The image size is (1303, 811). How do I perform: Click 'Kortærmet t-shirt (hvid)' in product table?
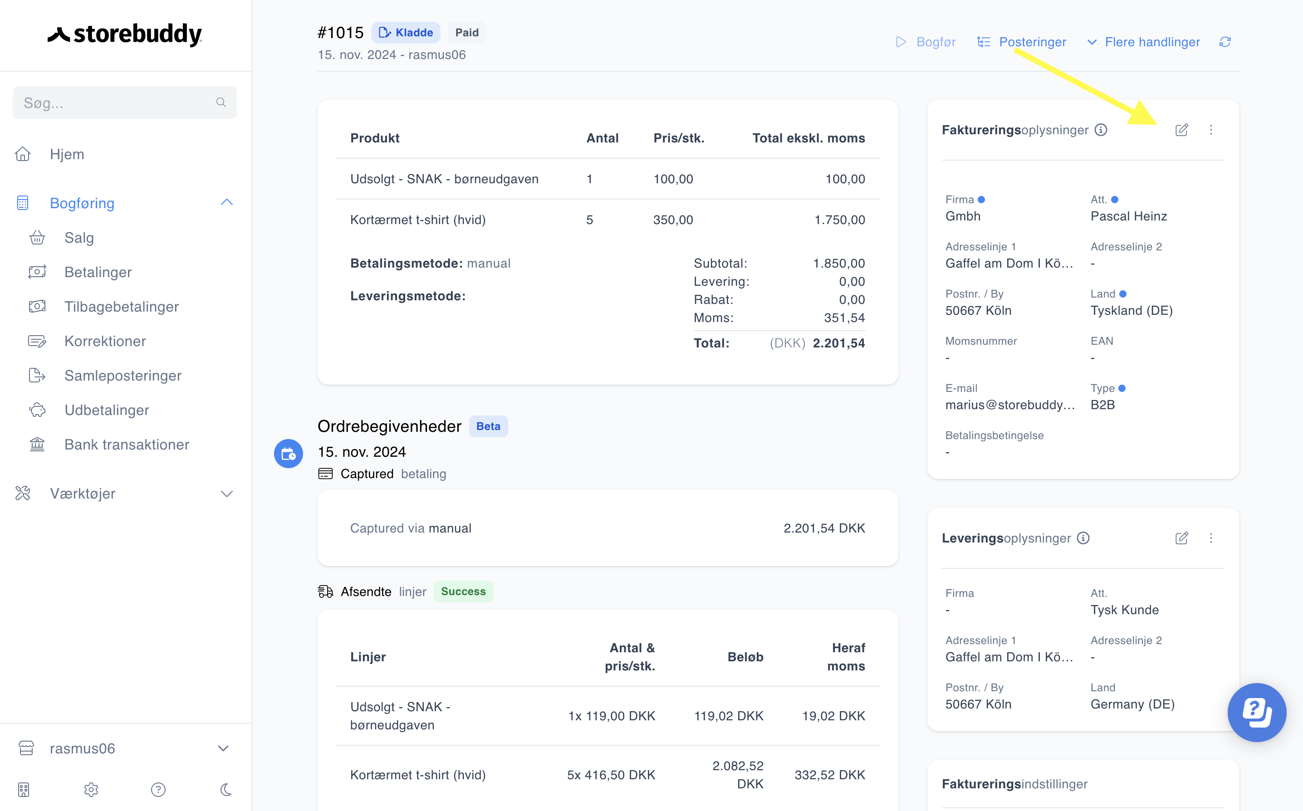coord(418,220)
